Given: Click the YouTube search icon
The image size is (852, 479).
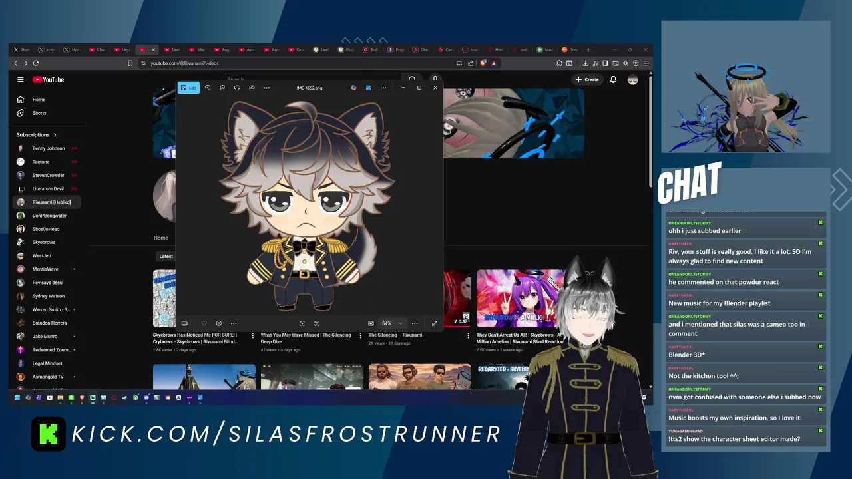Looking at the screenshot, I should [412, 80].
